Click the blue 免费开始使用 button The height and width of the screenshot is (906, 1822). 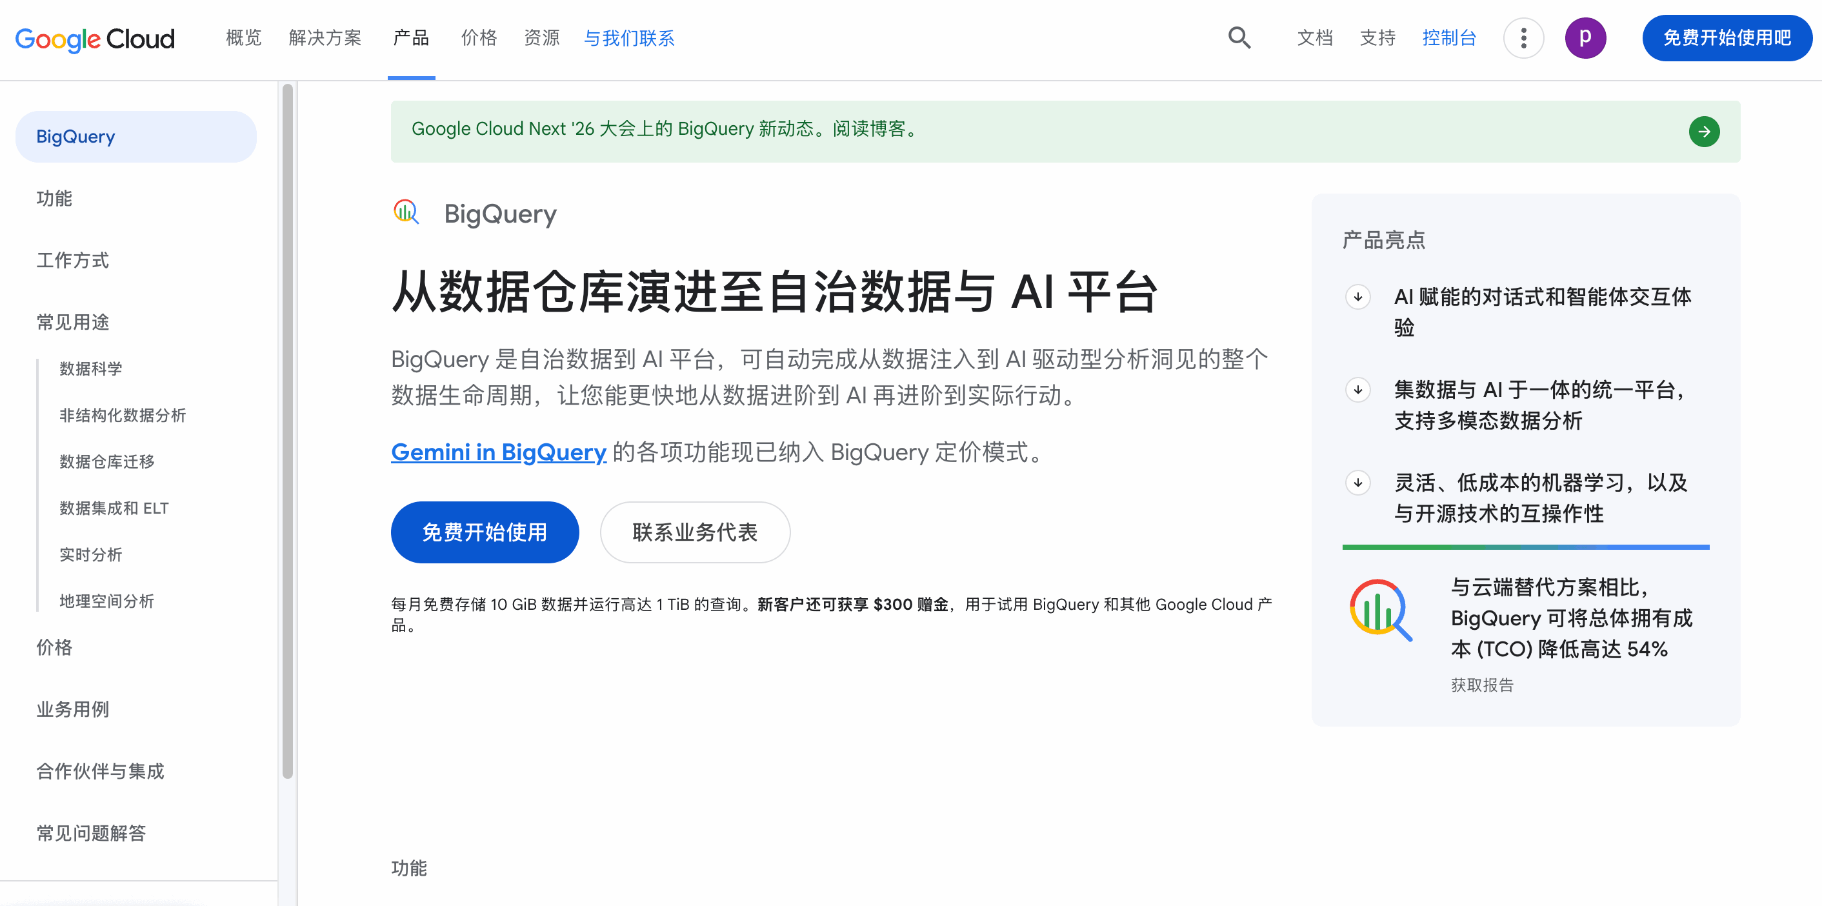tap(485, 532)
